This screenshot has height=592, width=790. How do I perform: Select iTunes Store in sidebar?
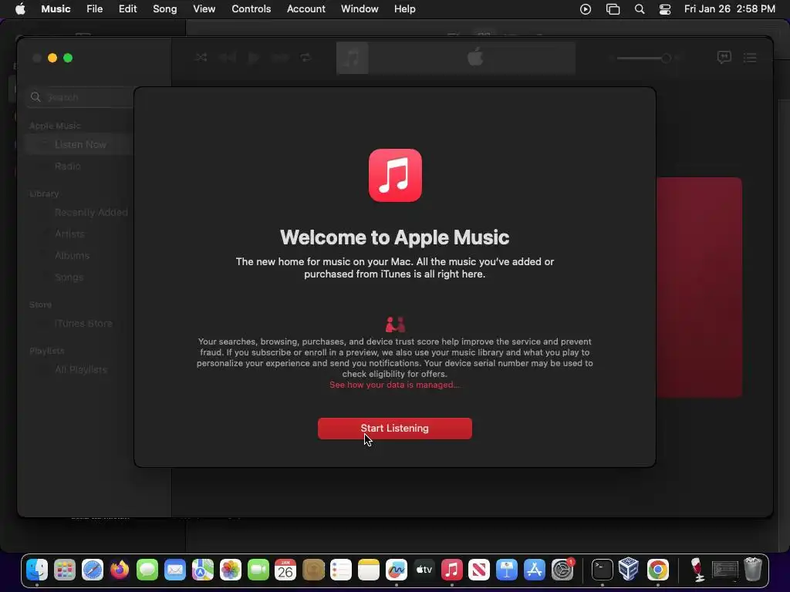click(x=83, y=324)
